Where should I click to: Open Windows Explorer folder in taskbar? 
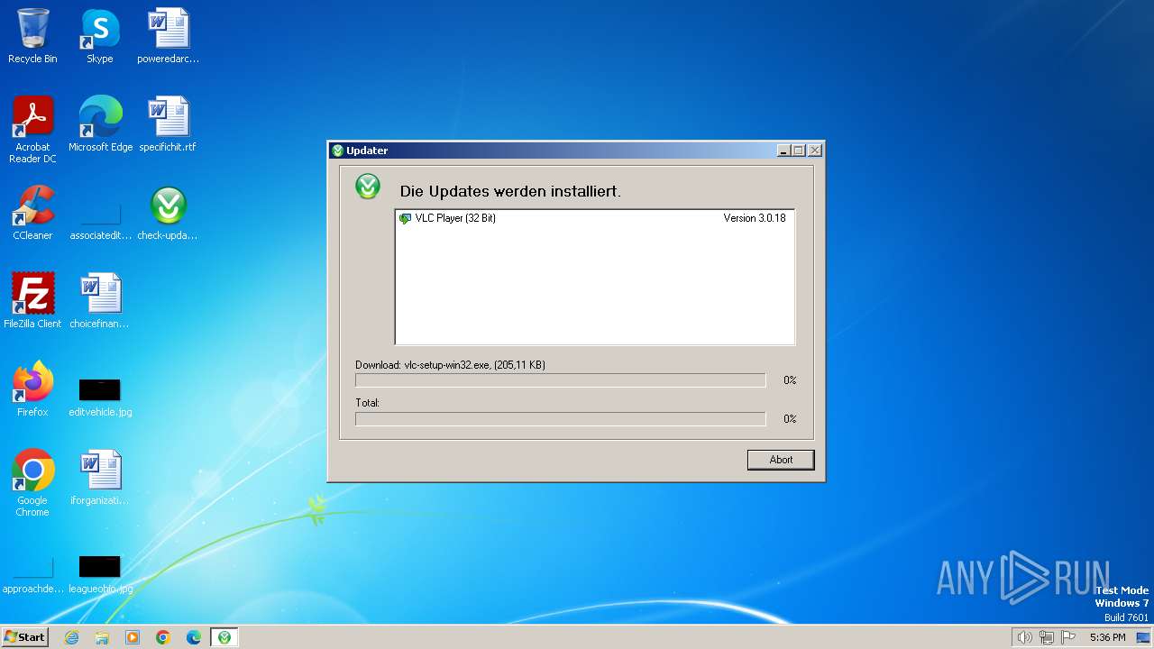pos(102,637)
